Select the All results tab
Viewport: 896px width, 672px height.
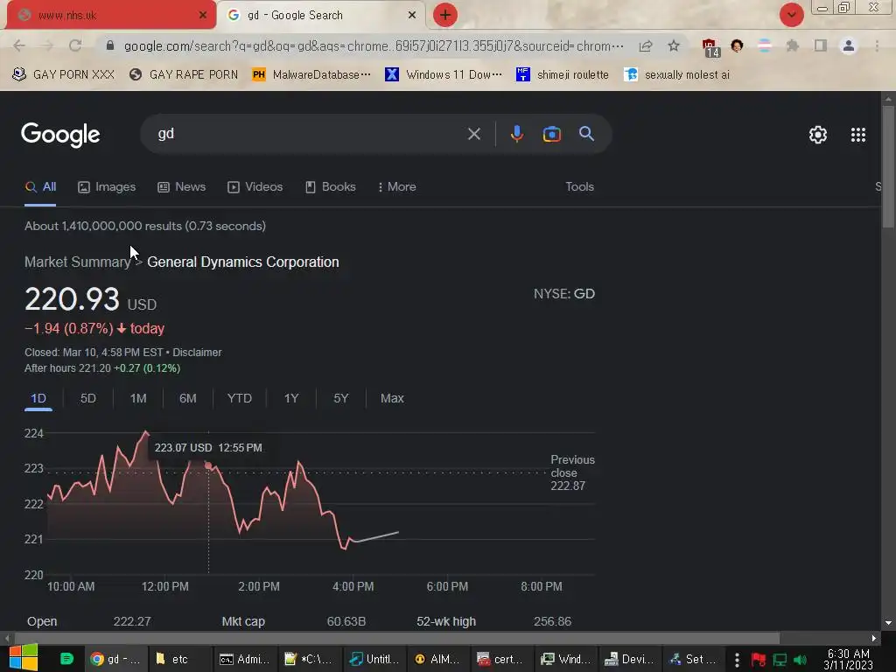click(40, 187)
